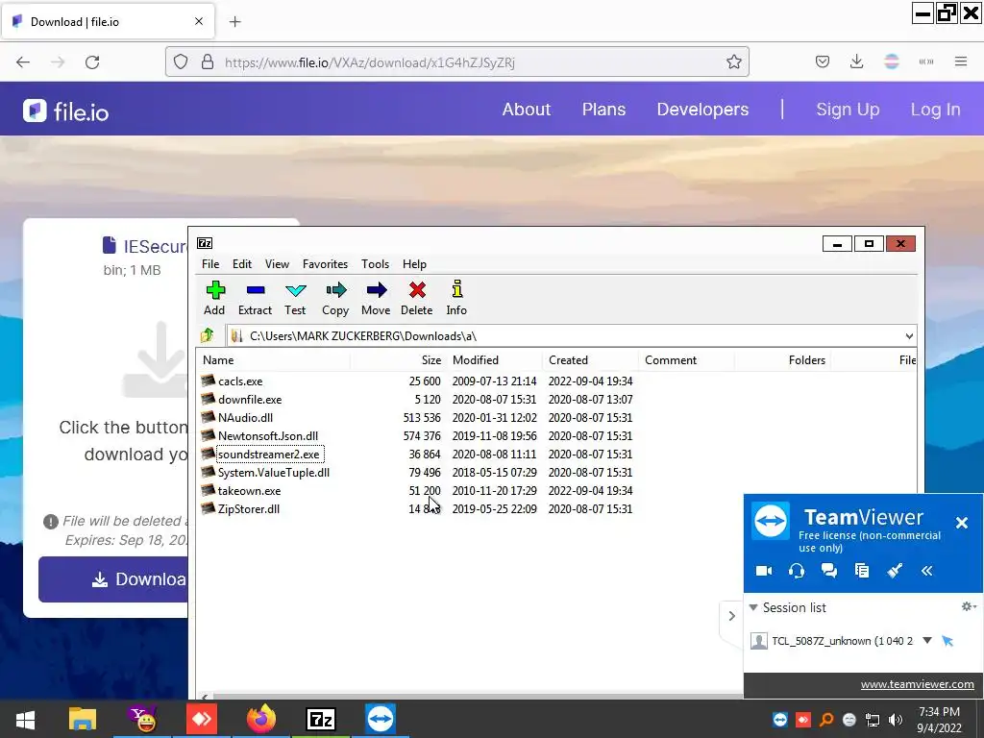Click the Add button in 7-Zip toolbar
The image size is (984, 738).
[214, 298]
